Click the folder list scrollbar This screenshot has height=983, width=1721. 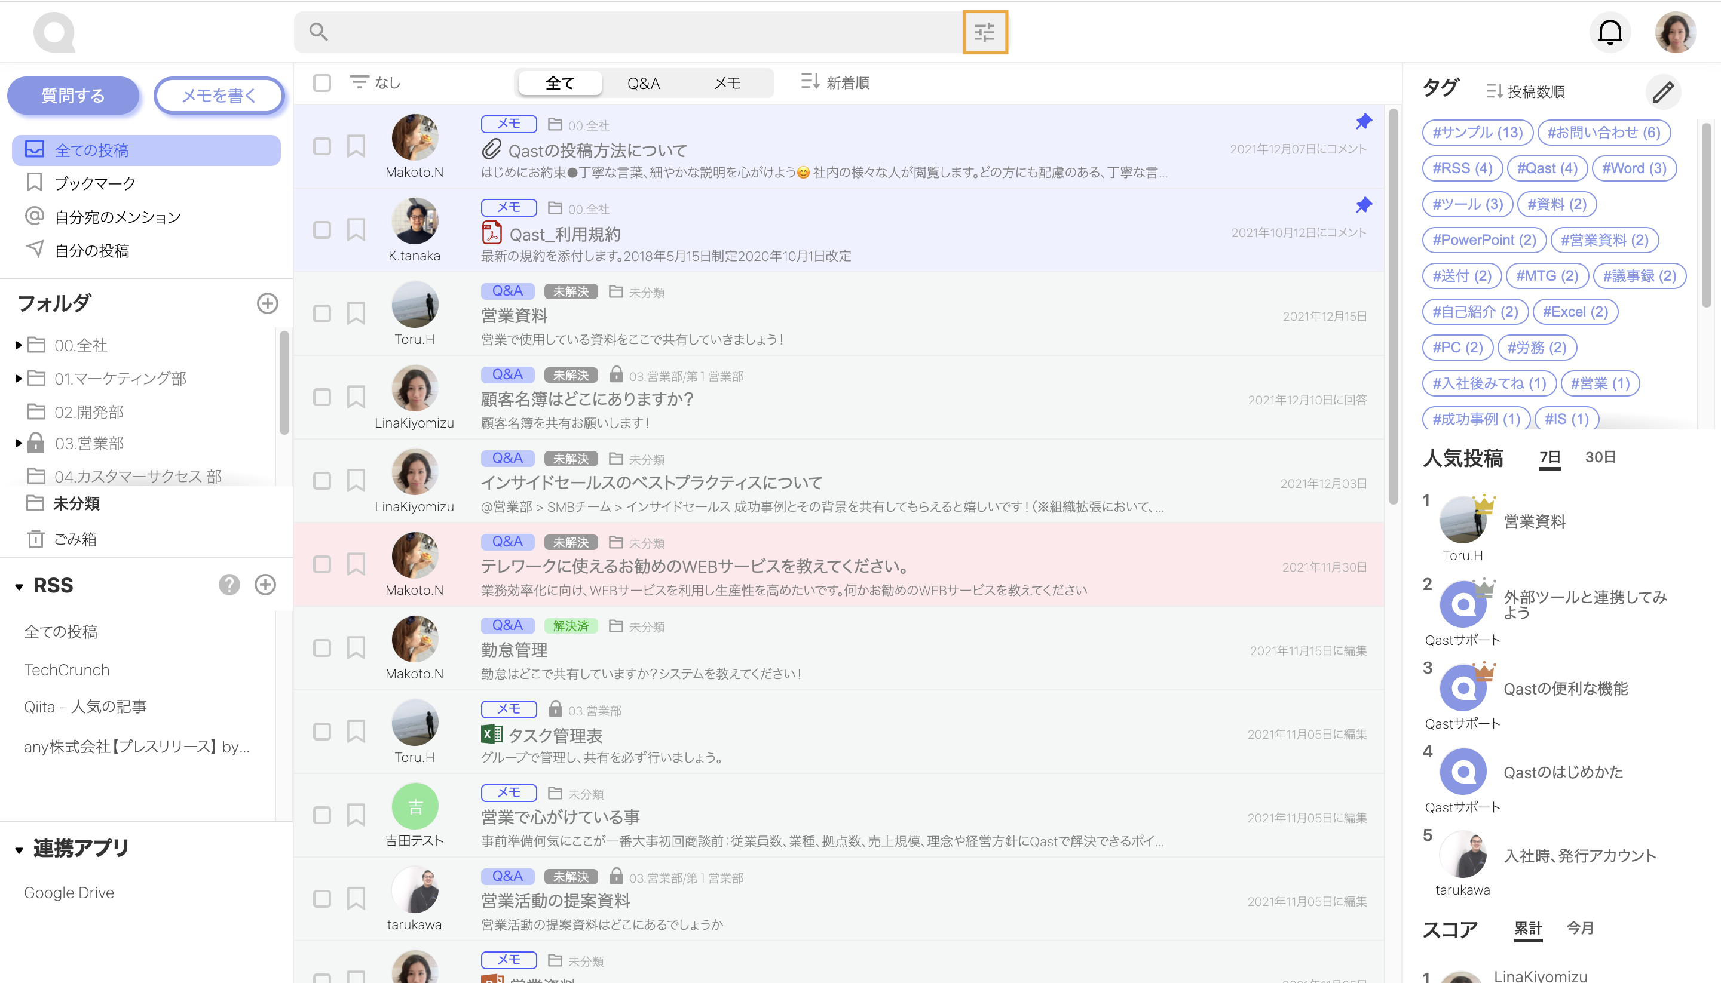point(284,383)
